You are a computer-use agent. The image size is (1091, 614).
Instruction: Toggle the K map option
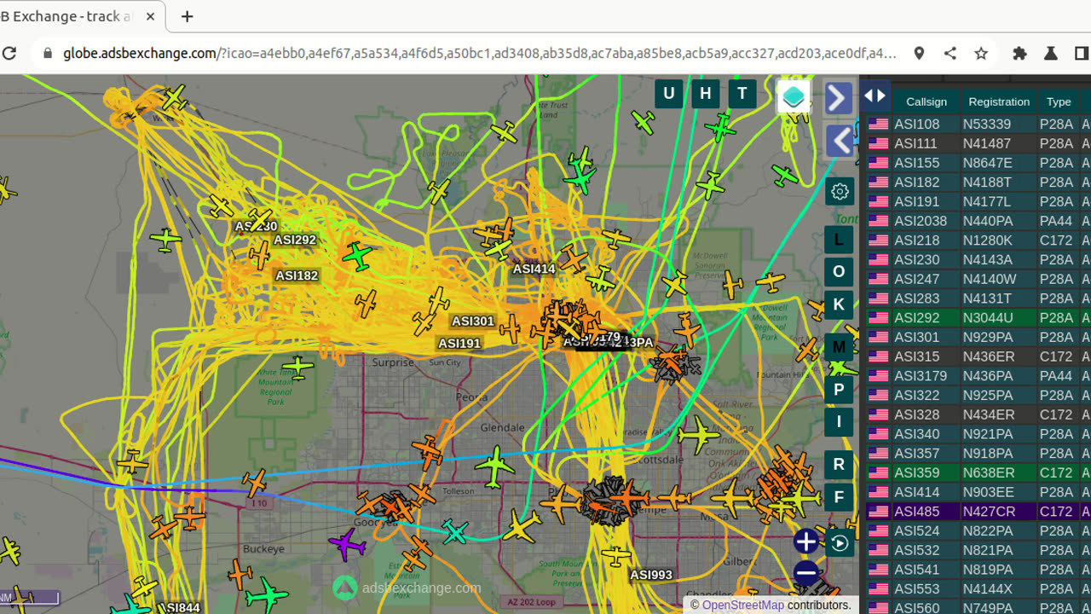coord(839,304)
